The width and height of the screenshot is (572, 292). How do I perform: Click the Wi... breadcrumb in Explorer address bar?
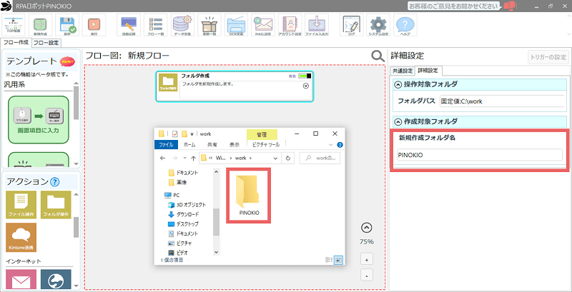tap(221, 158)
